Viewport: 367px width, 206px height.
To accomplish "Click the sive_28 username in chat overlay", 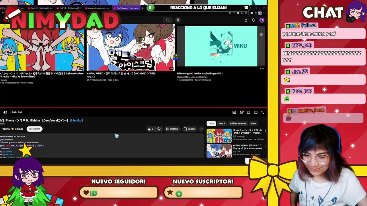I will 300,72.
